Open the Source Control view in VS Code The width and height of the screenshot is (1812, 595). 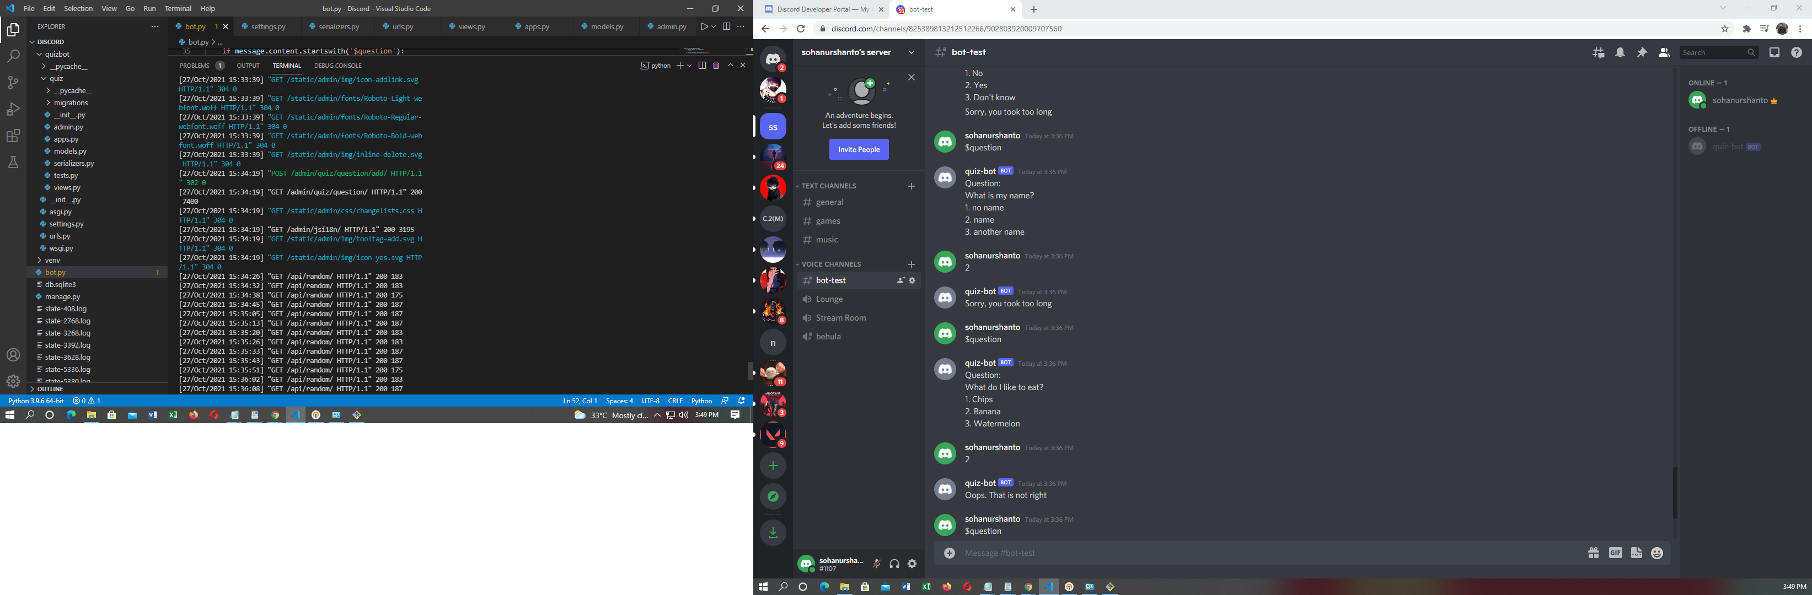(13, 83)
